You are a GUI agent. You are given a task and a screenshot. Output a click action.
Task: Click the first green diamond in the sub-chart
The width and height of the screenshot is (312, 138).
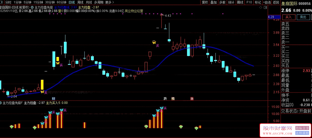click(x=12, y=127)
